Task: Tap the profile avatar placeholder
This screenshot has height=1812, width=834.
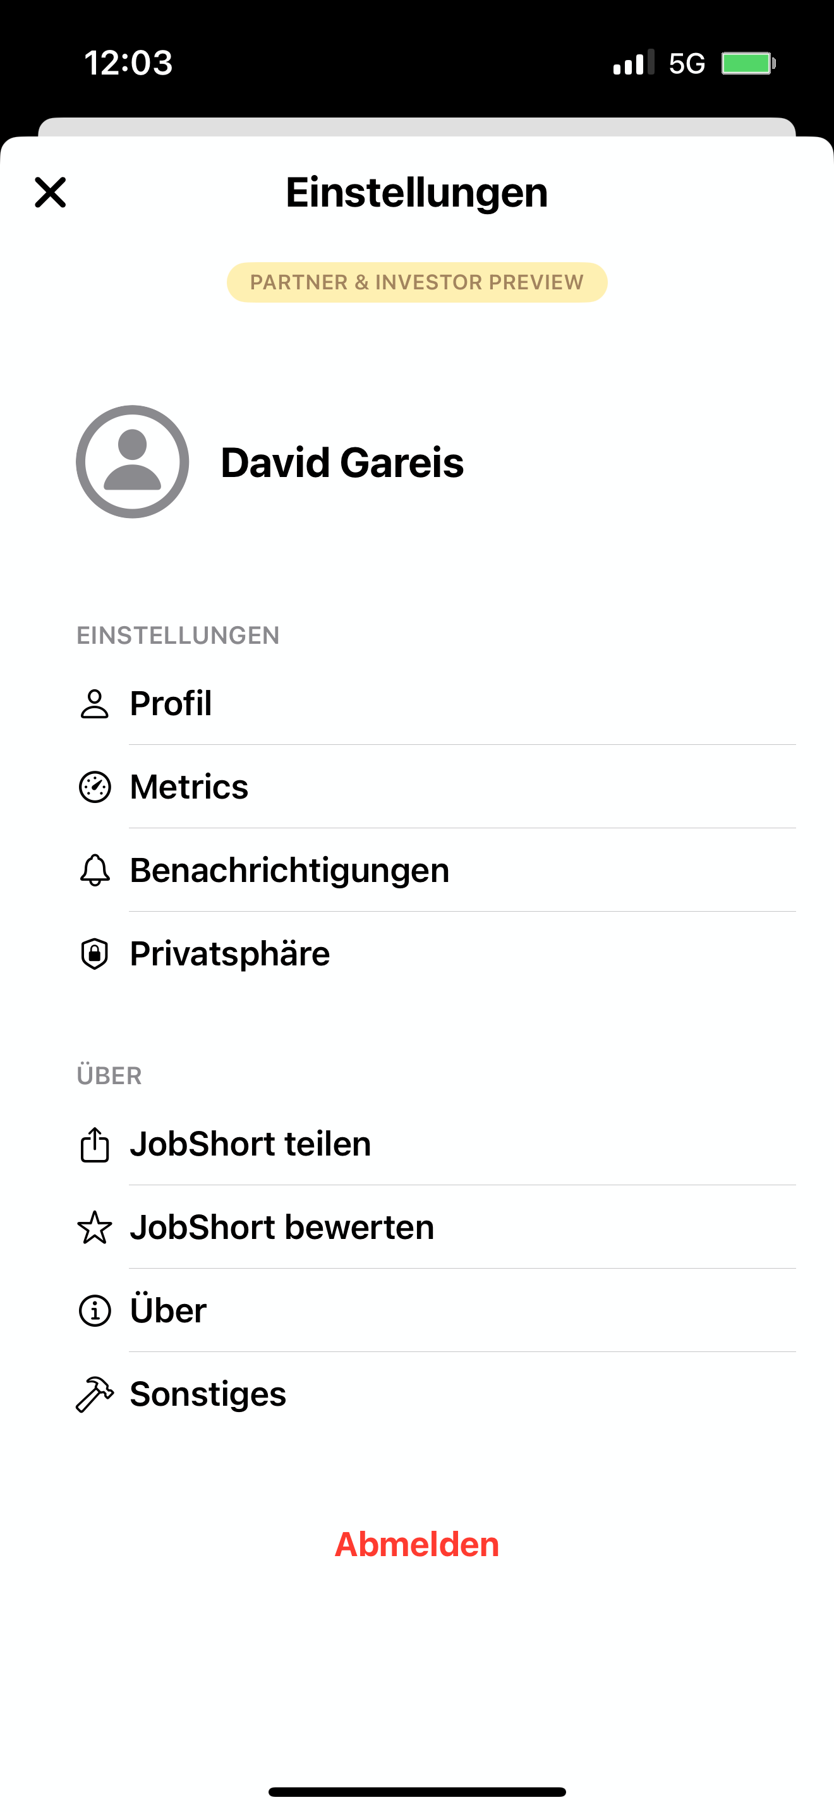Action: coord(132,461)
